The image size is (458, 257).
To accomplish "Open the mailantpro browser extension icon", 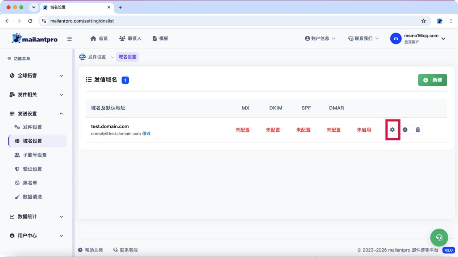I will (x=440, y=21).
